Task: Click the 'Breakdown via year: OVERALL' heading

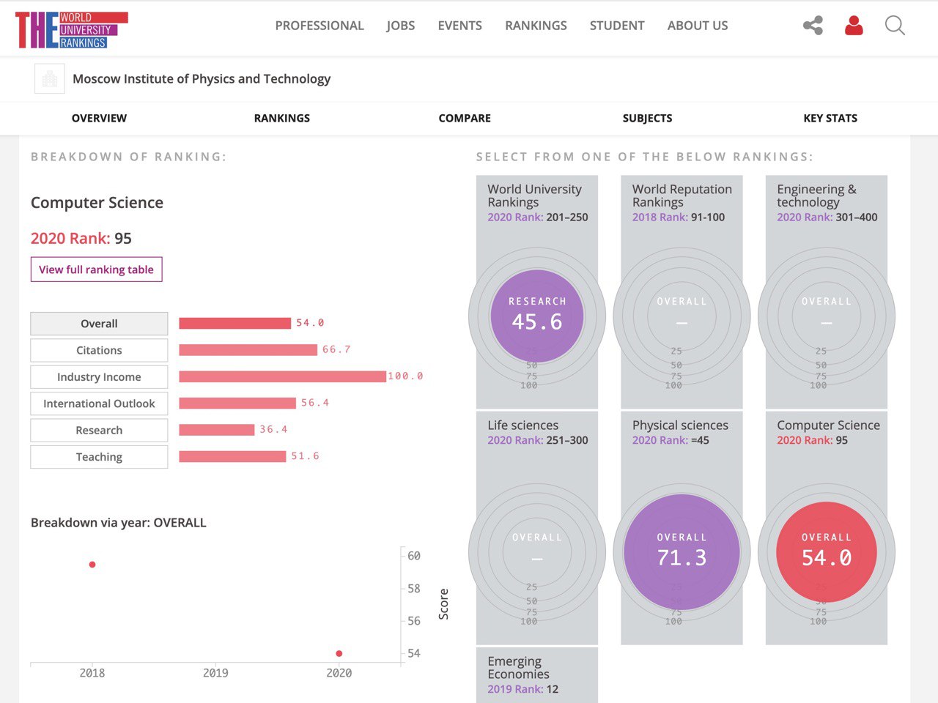Action: [x=119, y=523]
